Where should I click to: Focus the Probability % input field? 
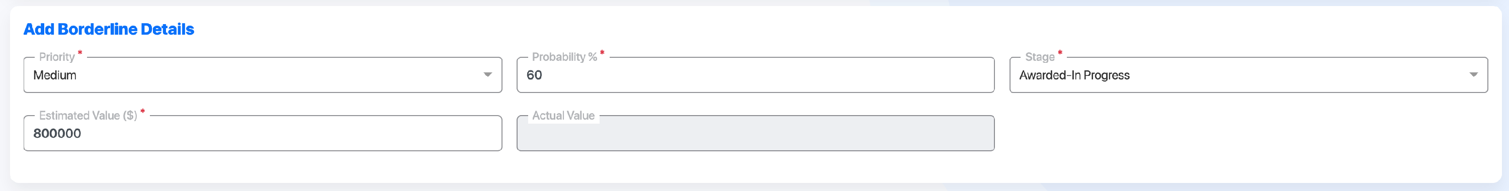point(755,74)
